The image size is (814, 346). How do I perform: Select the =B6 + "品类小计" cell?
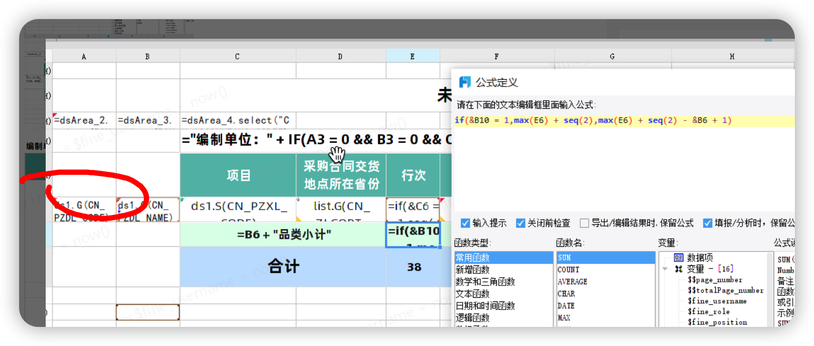pyautogui.click(x=283, y=235)
